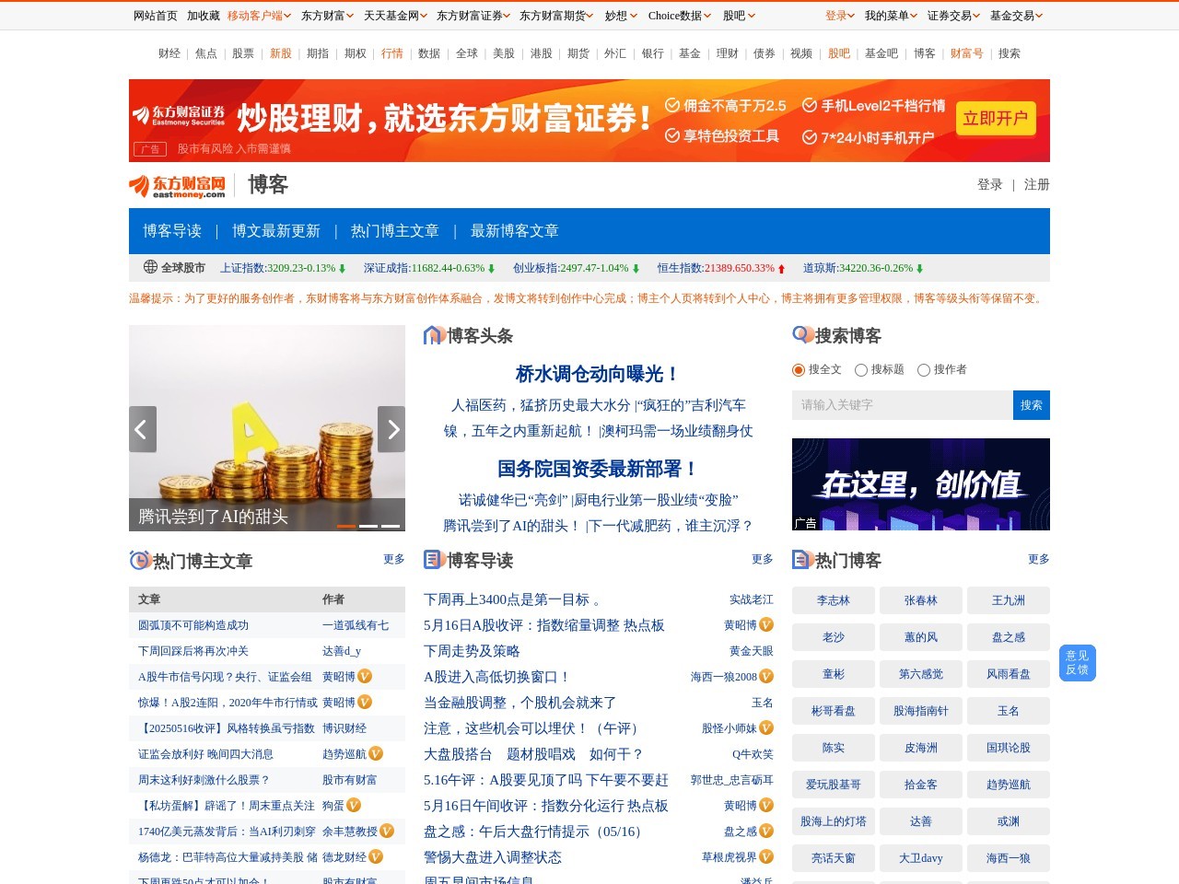Viewport: 1179px width, 884px height.
Task: Open 更多 link for 博客导读
Action: tap(763, 559)
